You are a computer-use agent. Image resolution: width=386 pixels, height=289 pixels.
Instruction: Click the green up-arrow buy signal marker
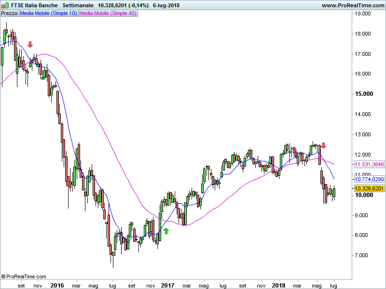coord(166,231)
